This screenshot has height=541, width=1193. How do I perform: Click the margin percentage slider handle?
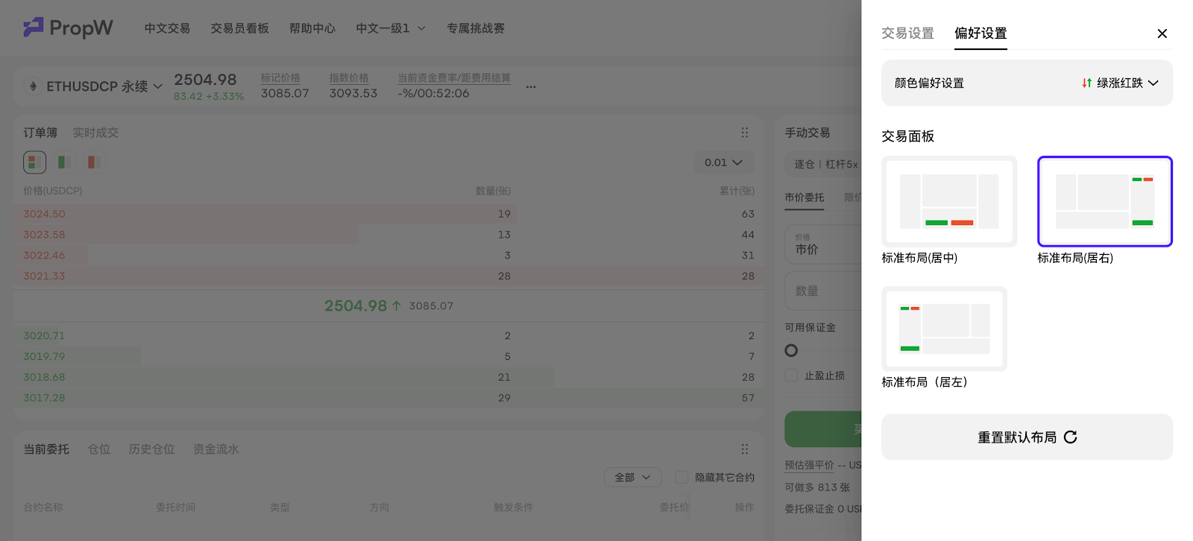791,350
